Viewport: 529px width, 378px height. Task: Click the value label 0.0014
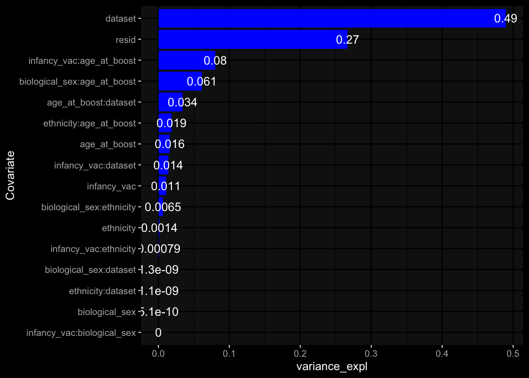(x=159, y=228)
